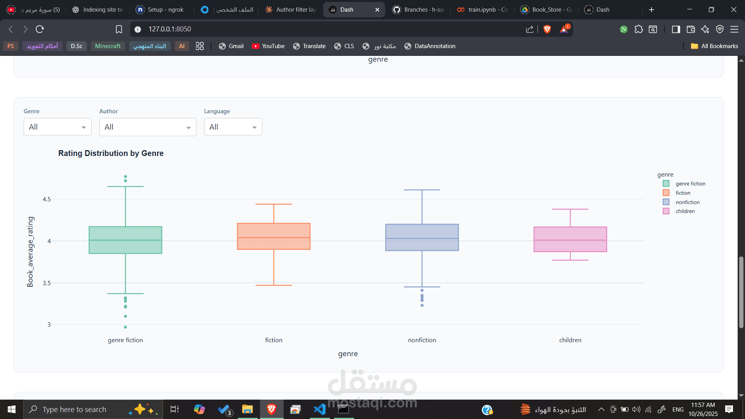
Task: Switch to the Setup - ngrok tab
Action: click(165, 10)
